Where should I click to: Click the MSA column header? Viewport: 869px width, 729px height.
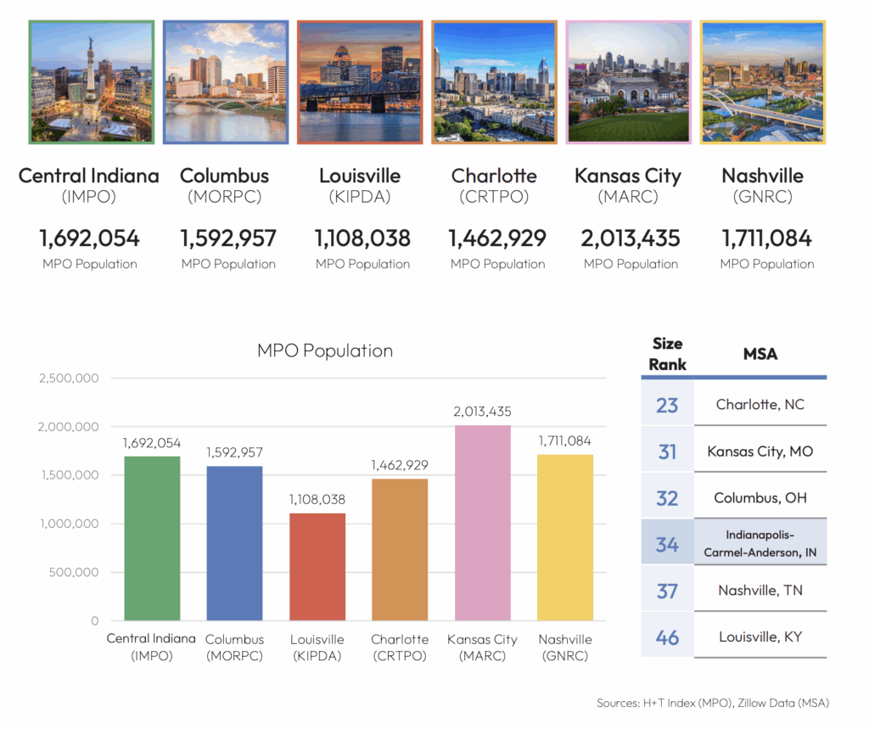(x=760, y=354)
